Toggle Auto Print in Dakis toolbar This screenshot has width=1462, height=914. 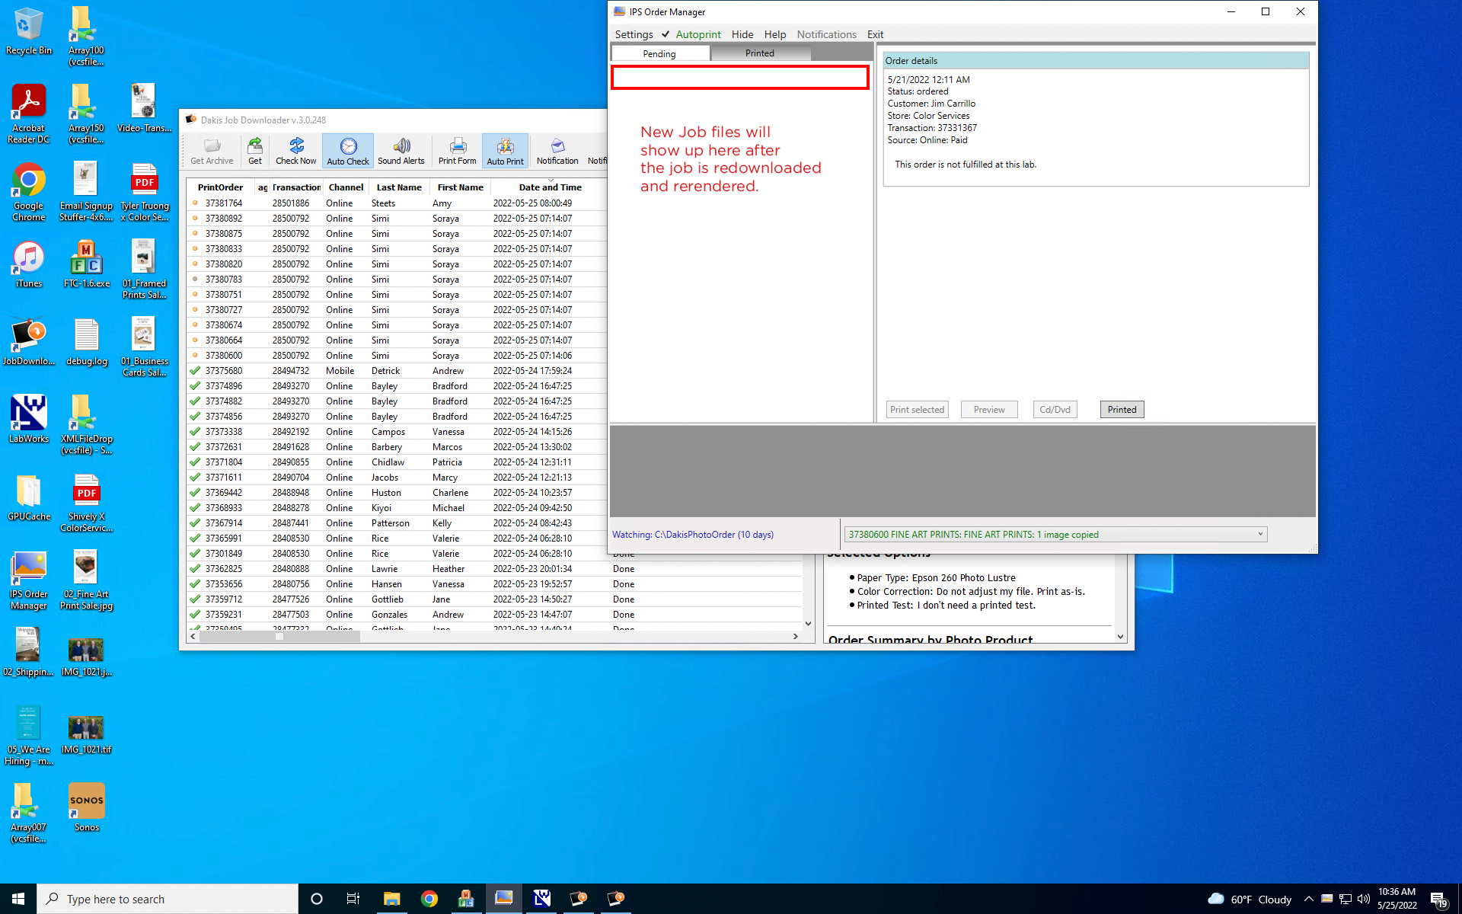click(505, 151)
